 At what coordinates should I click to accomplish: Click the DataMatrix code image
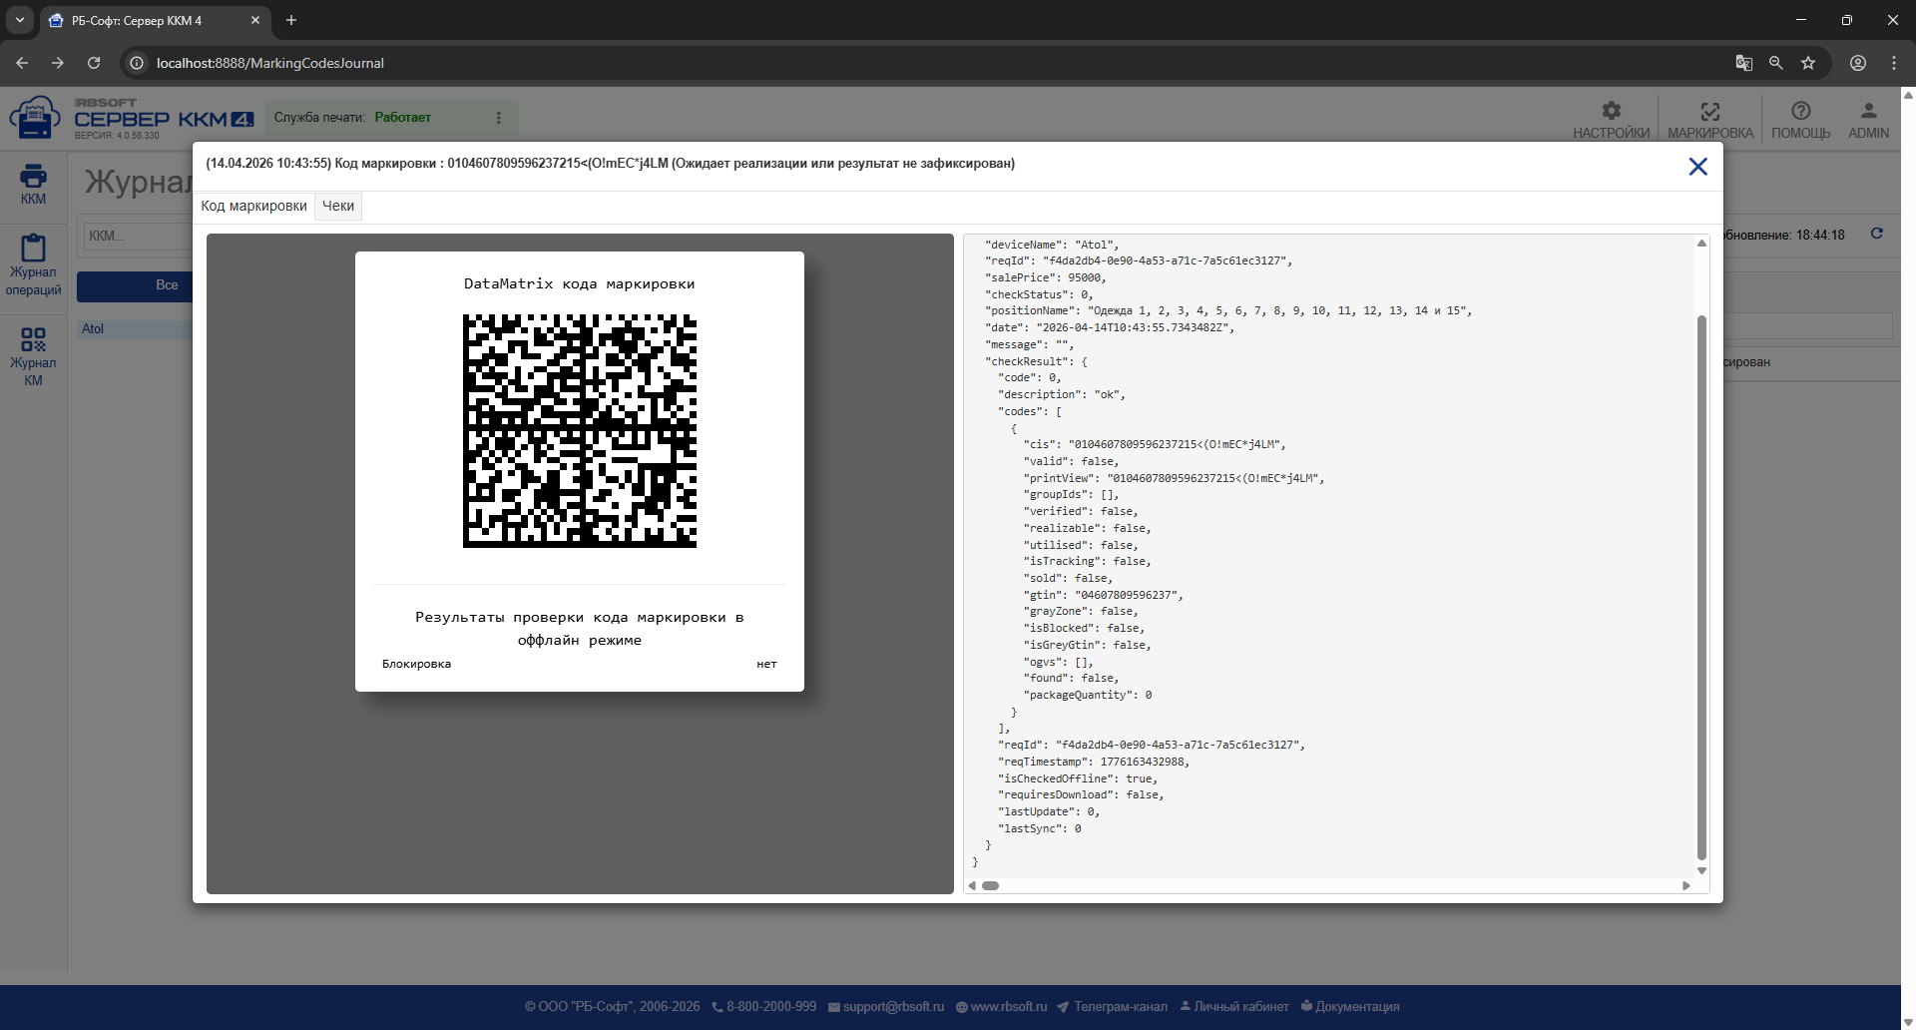tap(580, 431)
